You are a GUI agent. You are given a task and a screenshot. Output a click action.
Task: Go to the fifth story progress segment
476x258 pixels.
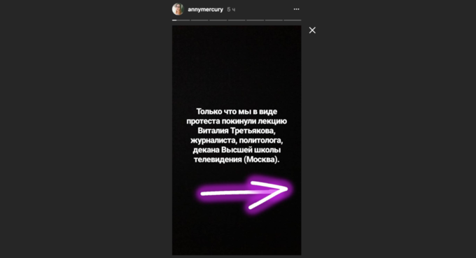(255, 20)
